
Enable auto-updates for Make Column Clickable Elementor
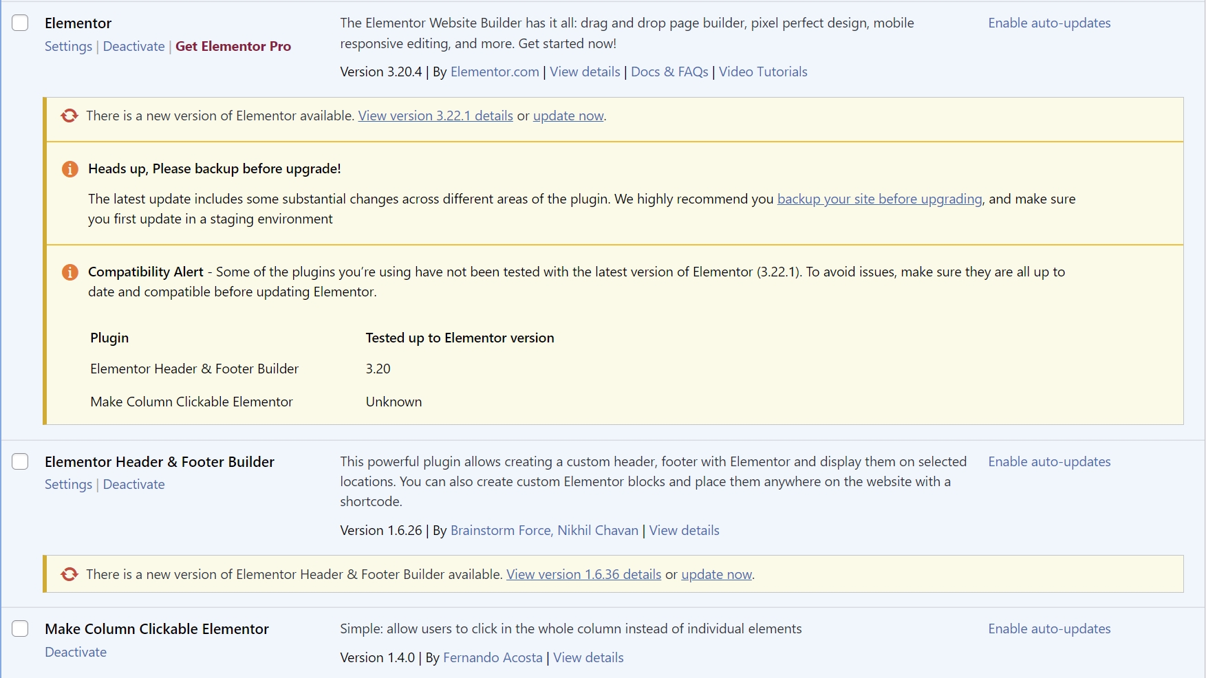coord(1049,629)
